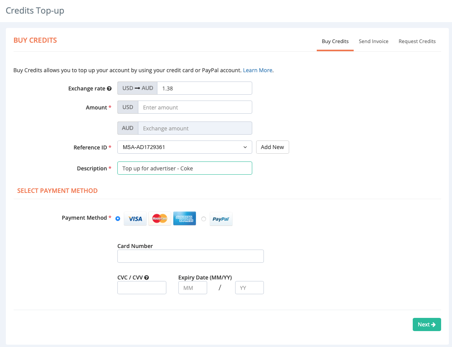Open the Reference ID dropdown
Screen dimensions: 452x347
pos(185,147)
